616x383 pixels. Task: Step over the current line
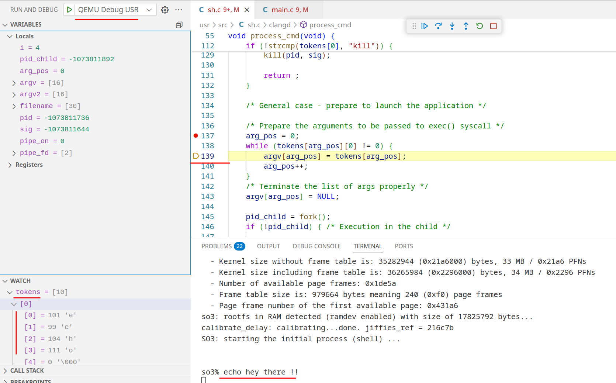(438, 26)
